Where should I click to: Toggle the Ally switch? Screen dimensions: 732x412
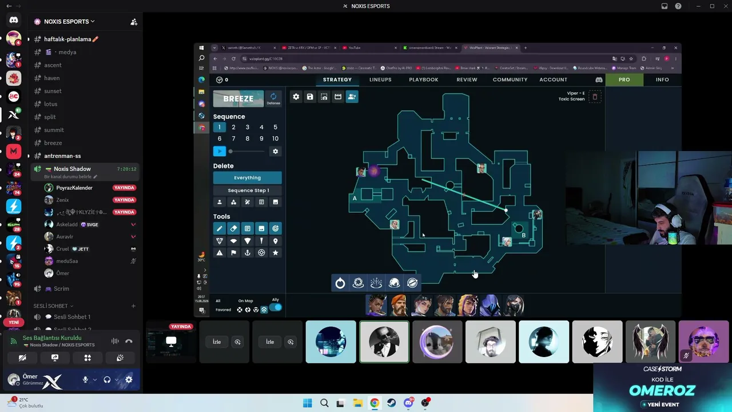coord(276,307)
